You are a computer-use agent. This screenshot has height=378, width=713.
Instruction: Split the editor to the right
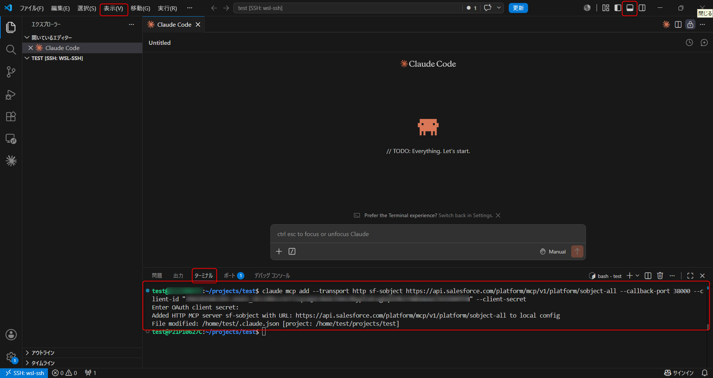[x=678, y=24]
